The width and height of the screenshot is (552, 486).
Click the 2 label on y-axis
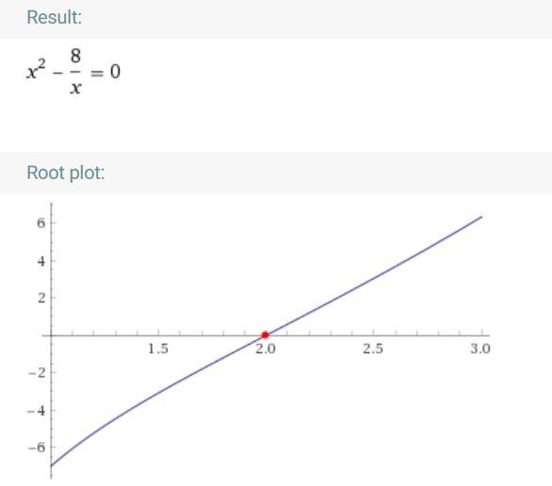point(41,299)
